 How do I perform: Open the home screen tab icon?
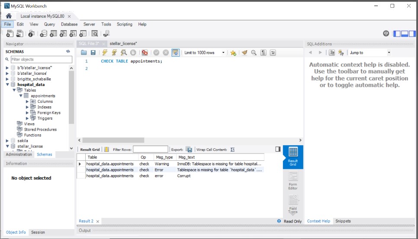(x=8, y=16)
